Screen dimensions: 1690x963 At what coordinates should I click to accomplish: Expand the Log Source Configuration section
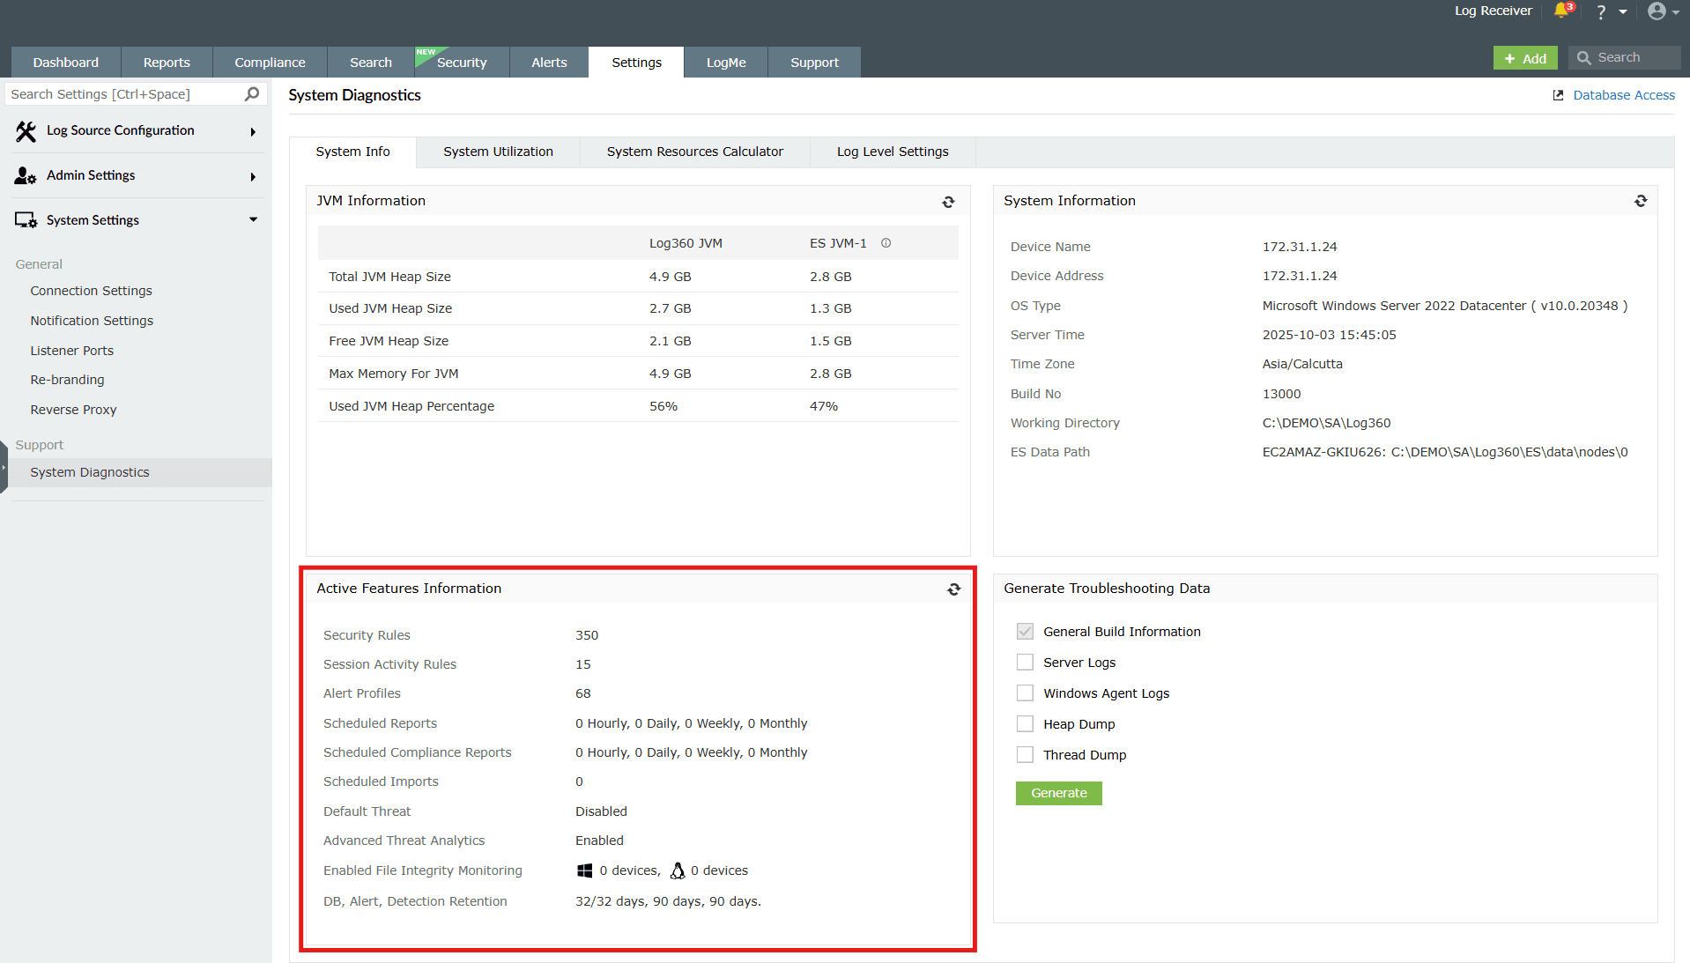[x=253, y=132]
